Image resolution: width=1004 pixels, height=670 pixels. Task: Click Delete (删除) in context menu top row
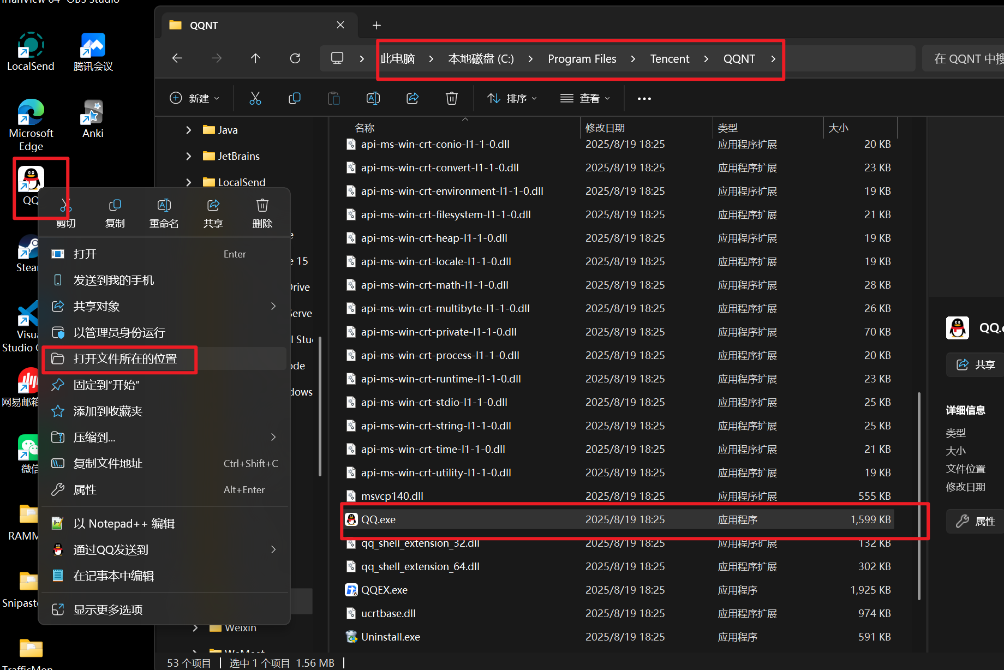click(262, 213)
